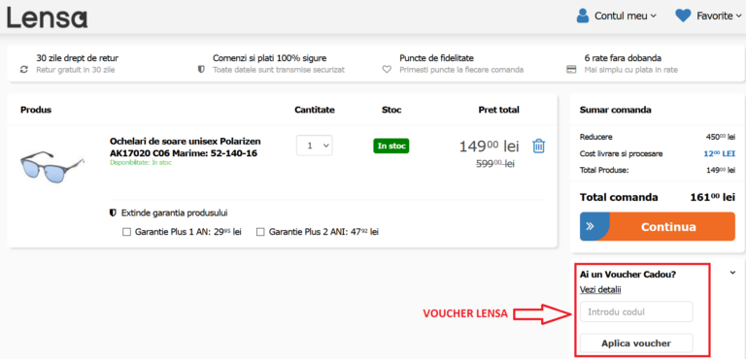Click the card icon beside 6 rate

(571, 70)
